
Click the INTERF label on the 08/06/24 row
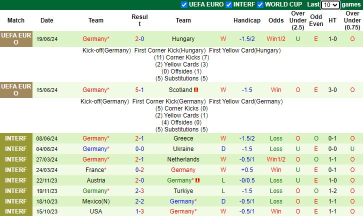coord(16,138)
